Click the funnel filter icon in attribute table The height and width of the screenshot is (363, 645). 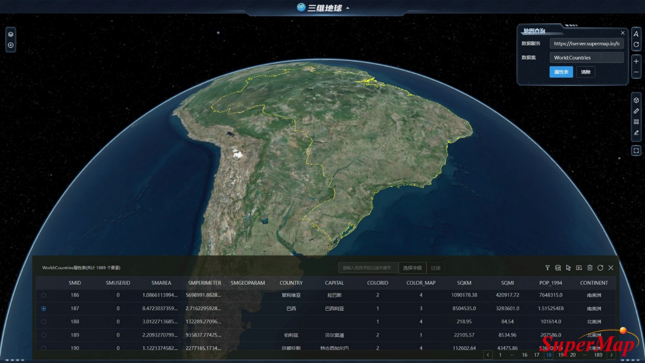[x=548, y=268]
